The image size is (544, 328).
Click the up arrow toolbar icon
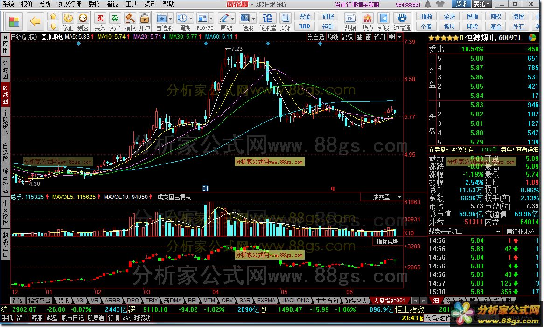click(x=53, y=17)
